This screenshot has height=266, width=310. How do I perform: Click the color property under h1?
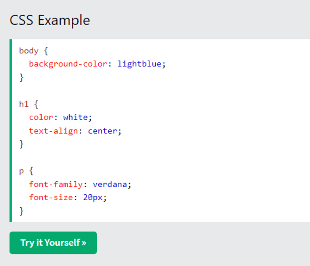pyautogui.click(x=41, y=118)
